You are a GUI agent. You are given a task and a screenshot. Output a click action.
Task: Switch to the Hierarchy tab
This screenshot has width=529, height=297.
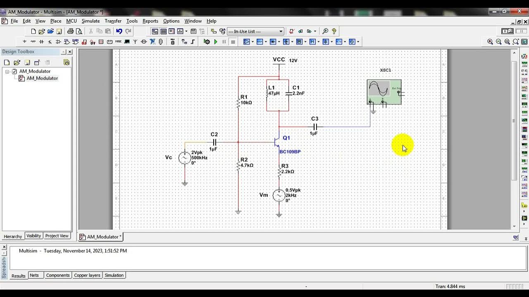pyautogui.click(x=13, y=236)
